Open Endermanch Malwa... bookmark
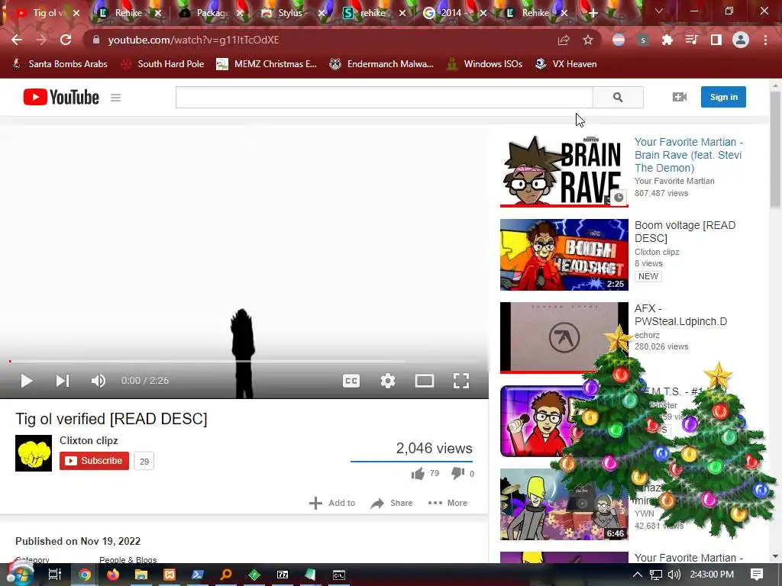The height and width of the screenshot is (586, 782). tap(382, 64)
